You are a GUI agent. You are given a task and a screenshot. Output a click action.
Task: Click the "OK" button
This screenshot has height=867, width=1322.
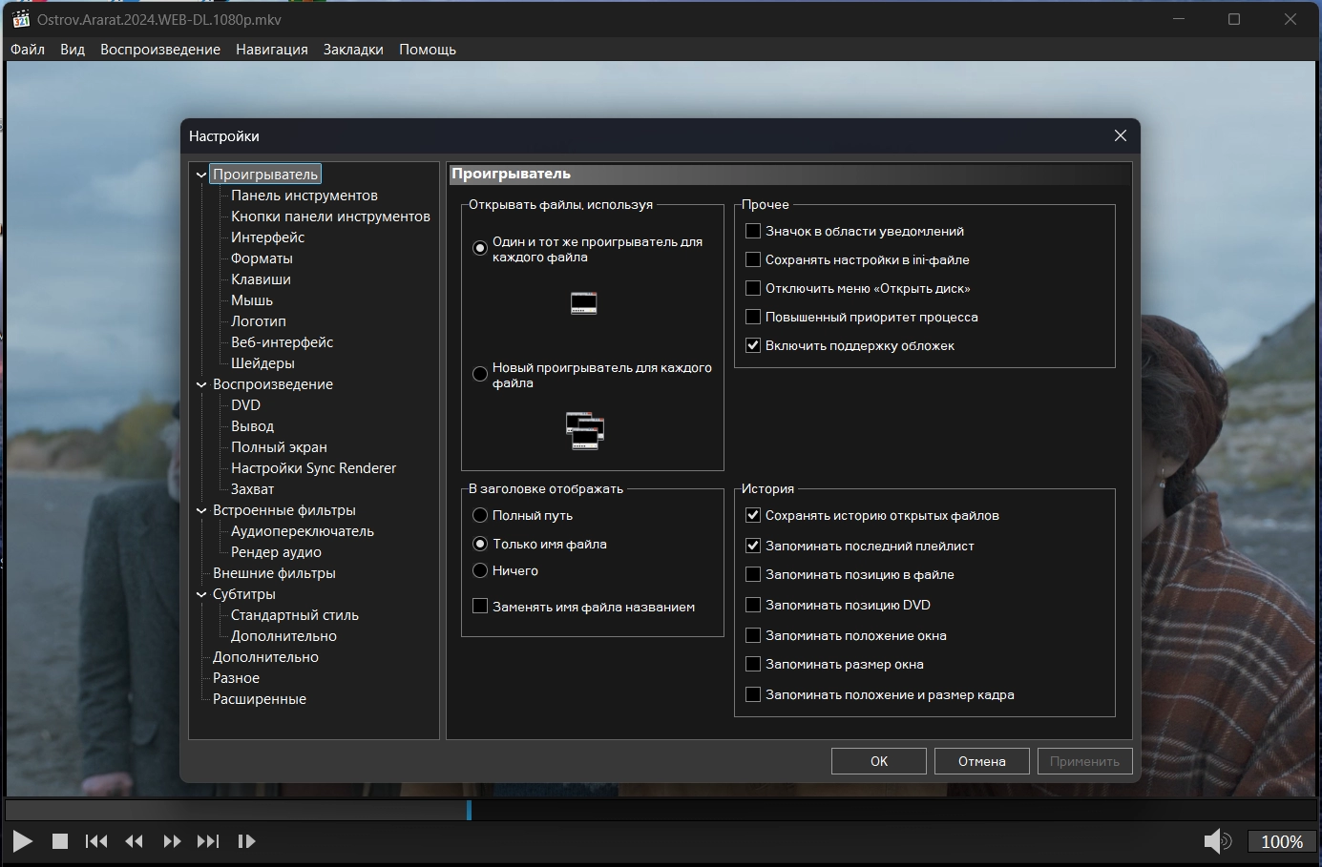pyautogui.click(x=878, y=761)
